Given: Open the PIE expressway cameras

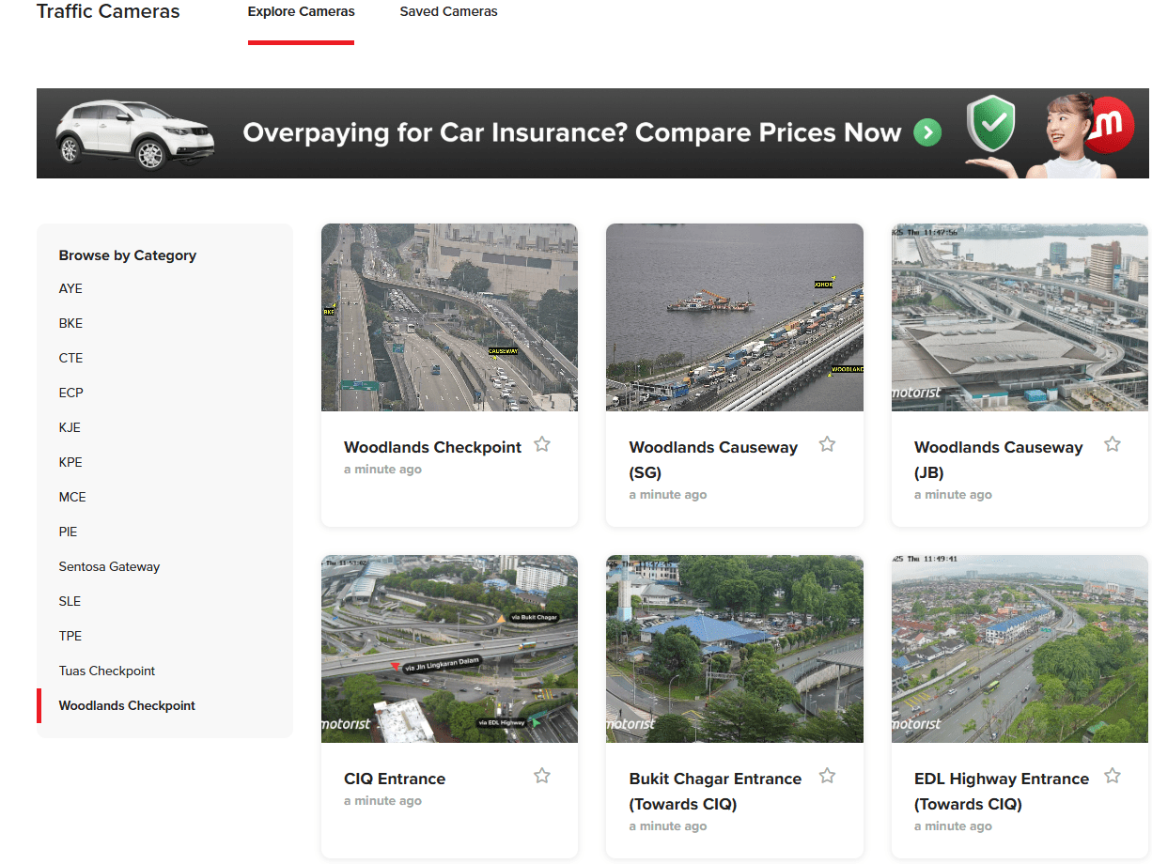Looking at the screenshot, I should [69, 532].
